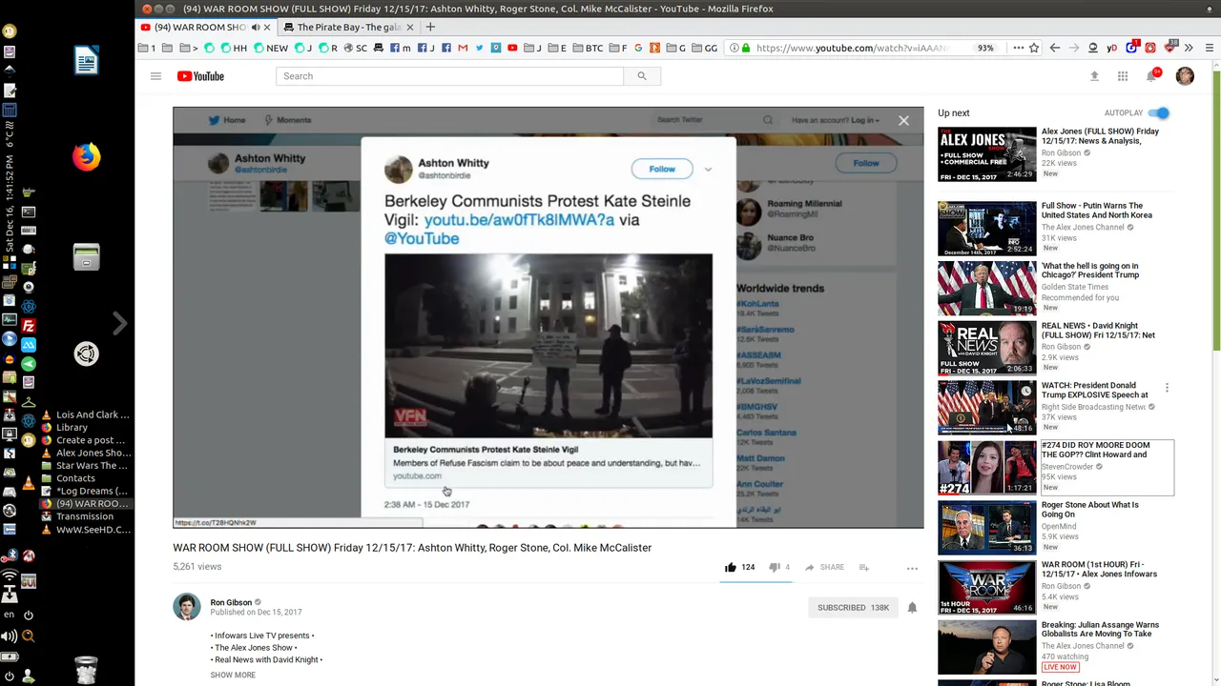Switch to Lois And Clark window entry

[85, 414]
